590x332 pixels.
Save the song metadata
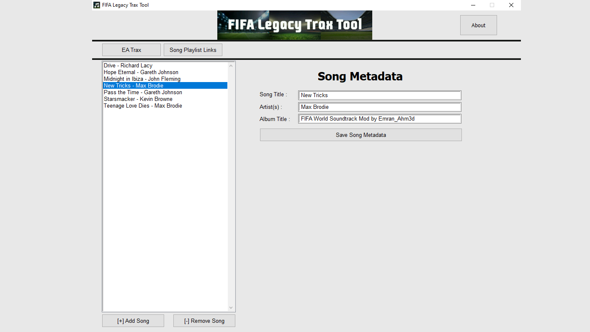click(x=361, y=135)
